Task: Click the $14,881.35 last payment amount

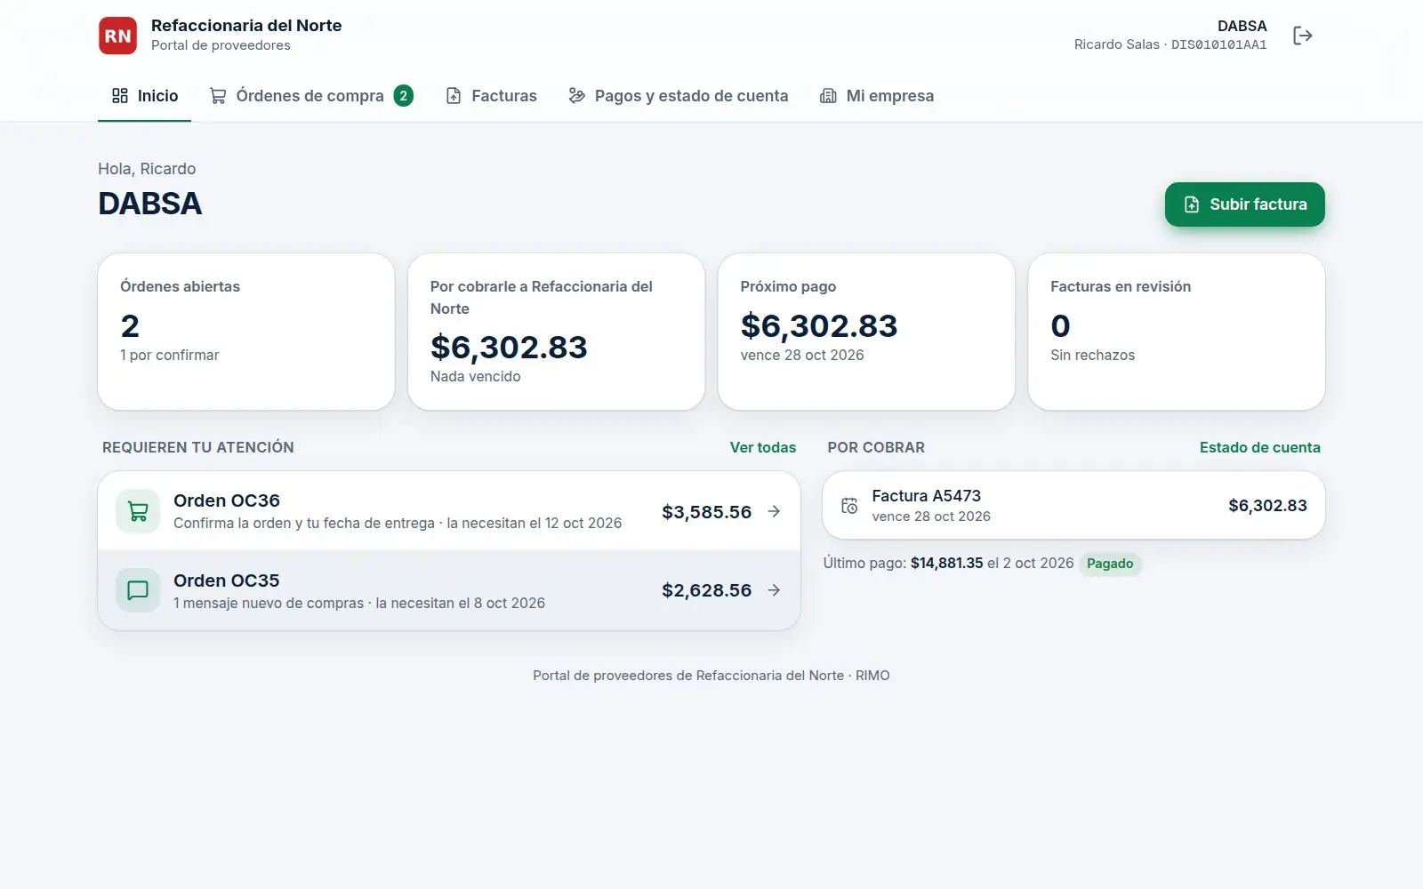Action: point(946,563)
